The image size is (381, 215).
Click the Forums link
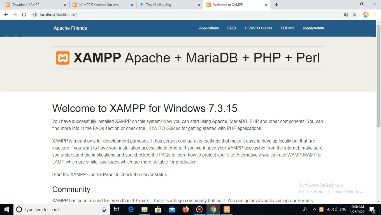click(x=305, y=200)
